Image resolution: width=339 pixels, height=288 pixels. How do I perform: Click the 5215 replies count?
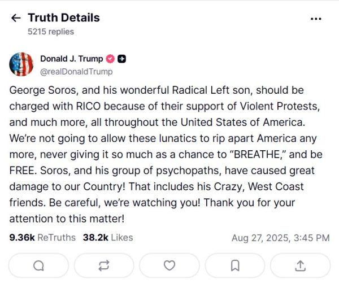(50, 32)
